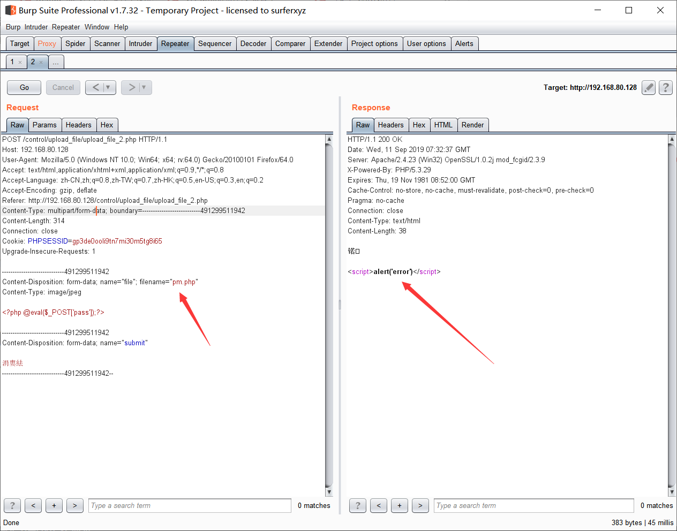The height and width of the screenshot is (531, 677).
Task: Click request search previous match button
Action: pyautogui.click(x=33, y=505)
